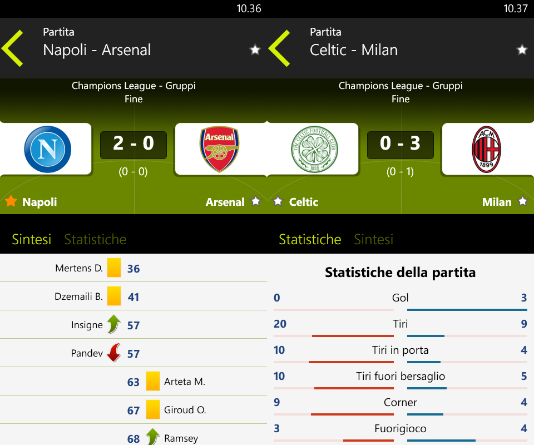
Task: Click Mertens D. yellow card icon
Action: (113, 268)
